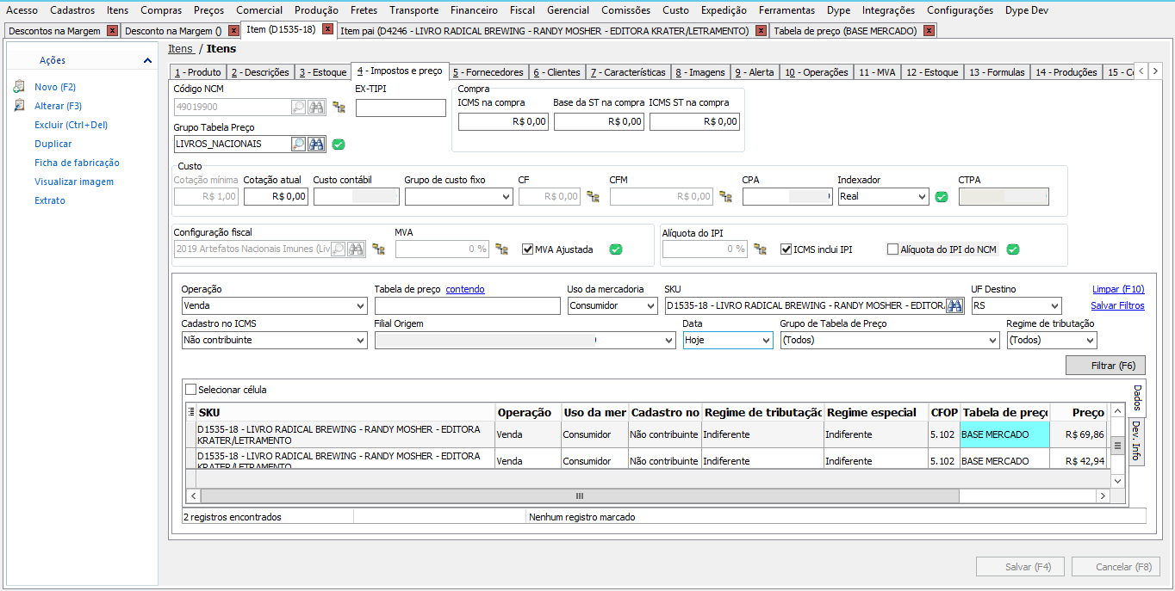Open the Regime de tributação dropdown
This screenshot has height=591, width=1175.
(1090, 340)
